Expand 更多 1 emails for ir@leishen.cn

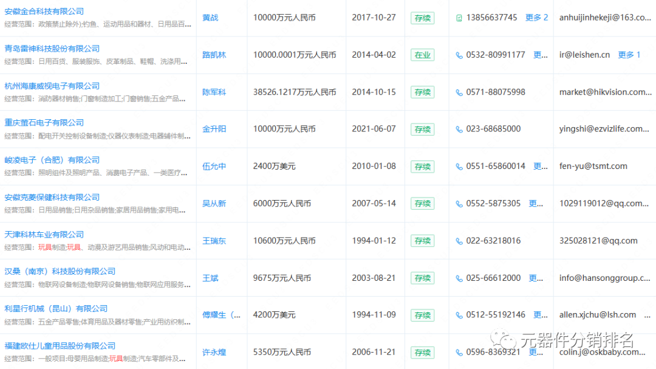pyautogui.click(x=629, y=55)
